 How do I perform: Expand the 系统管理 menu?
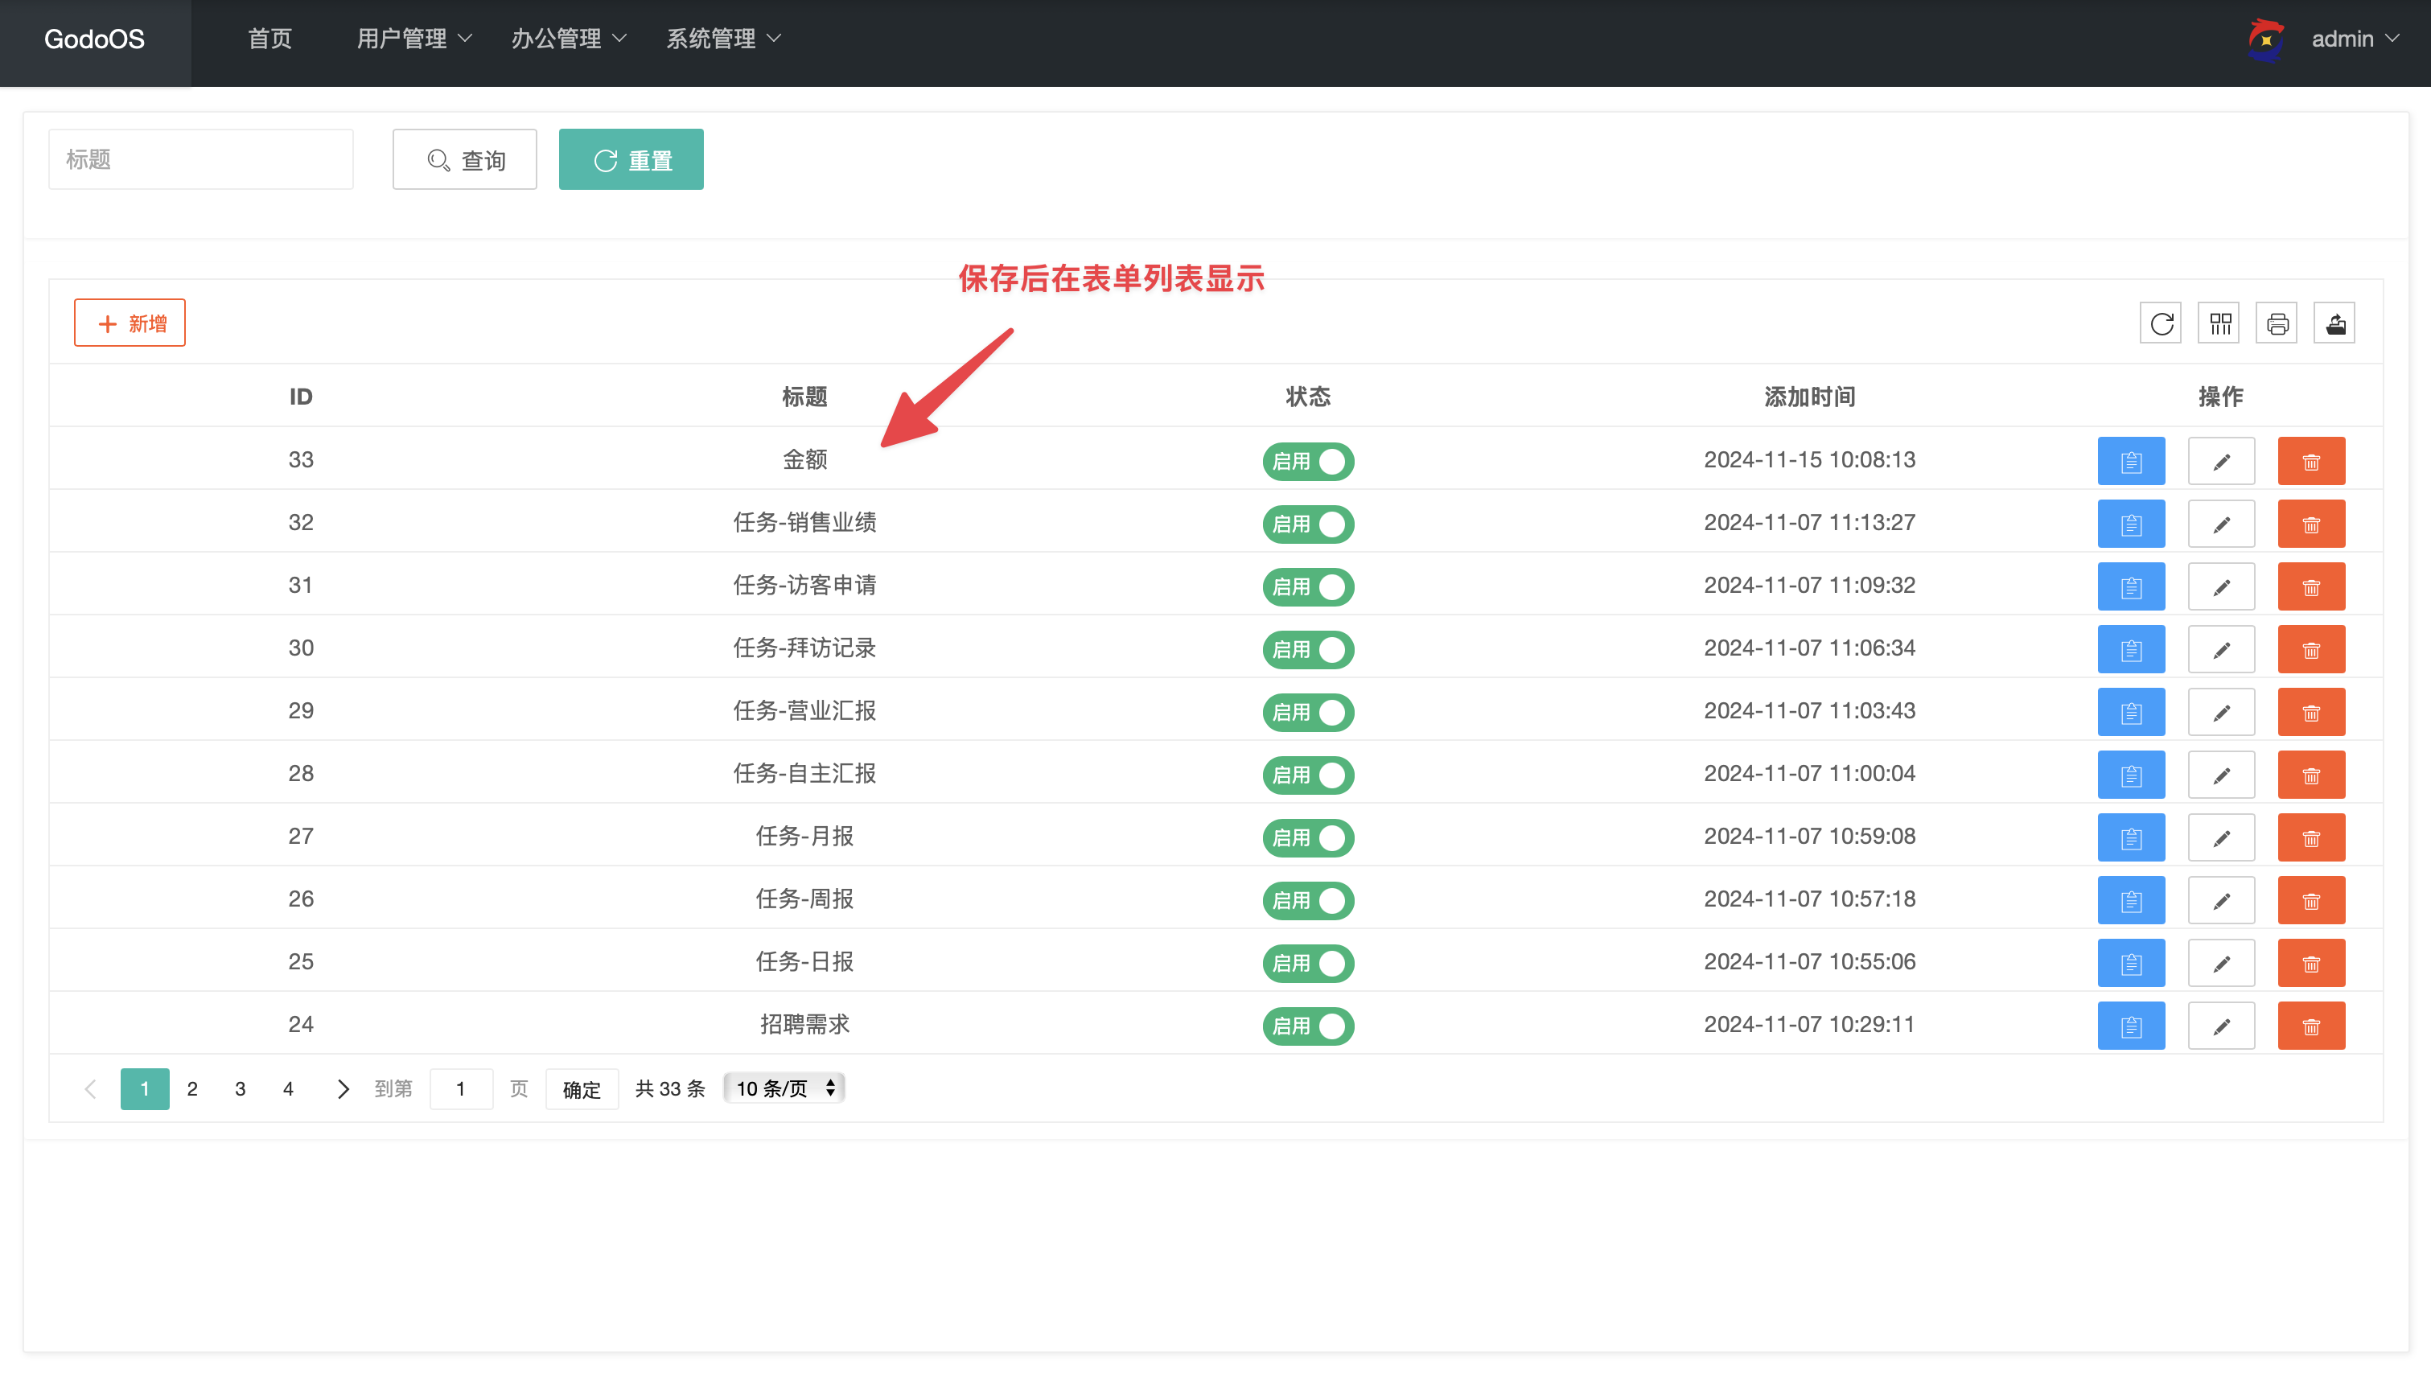point(722,39)
